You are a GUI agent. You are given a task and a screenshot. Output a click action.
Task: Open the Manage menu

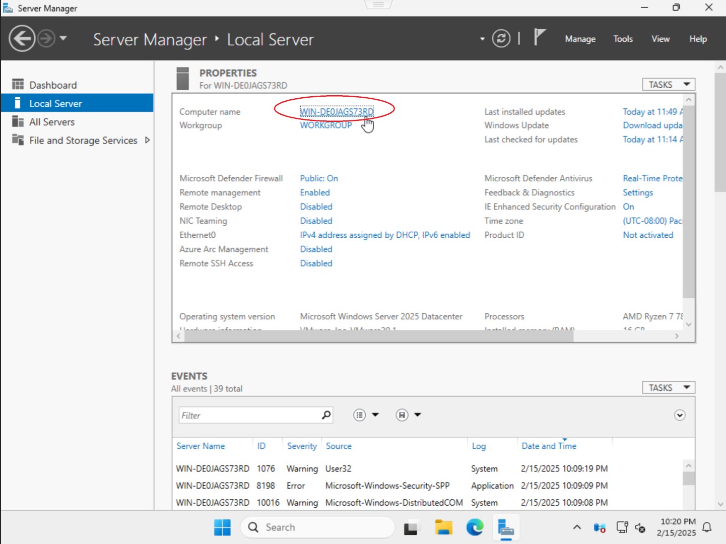coord(580,39)
